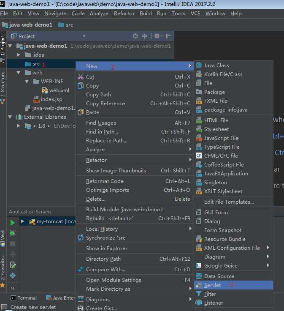Open the File menu
Viewport: 284px width, 311px height.
[x=4, y=14]
